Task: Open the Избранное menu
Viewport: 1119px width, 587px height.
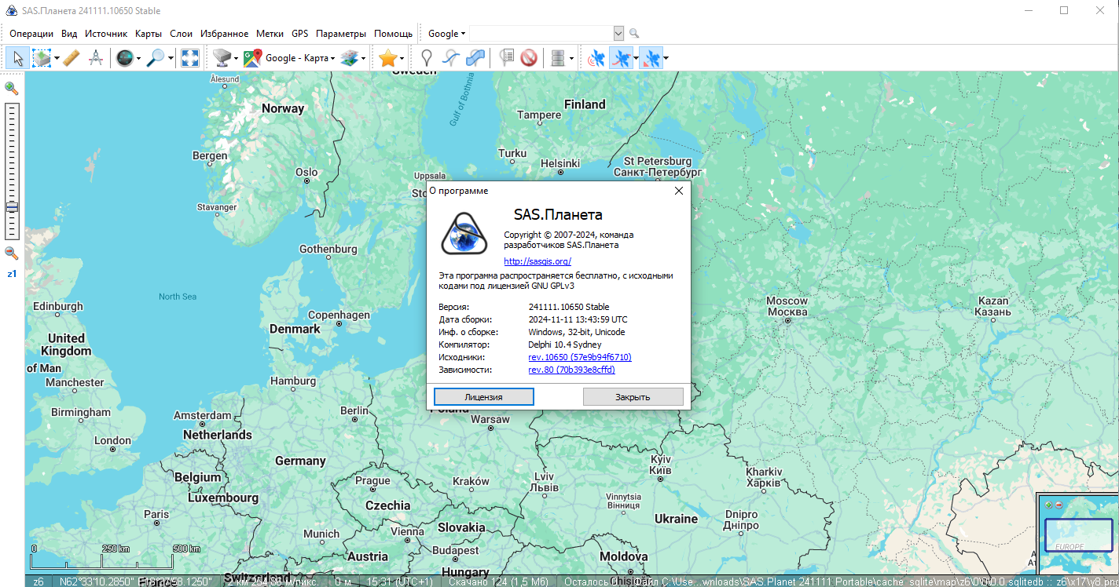Action: [x=224, y=34]
